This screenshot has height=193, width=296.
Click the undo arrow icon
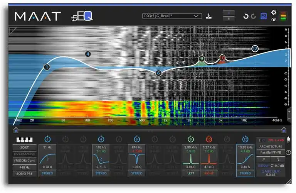[x=246, y=16]
